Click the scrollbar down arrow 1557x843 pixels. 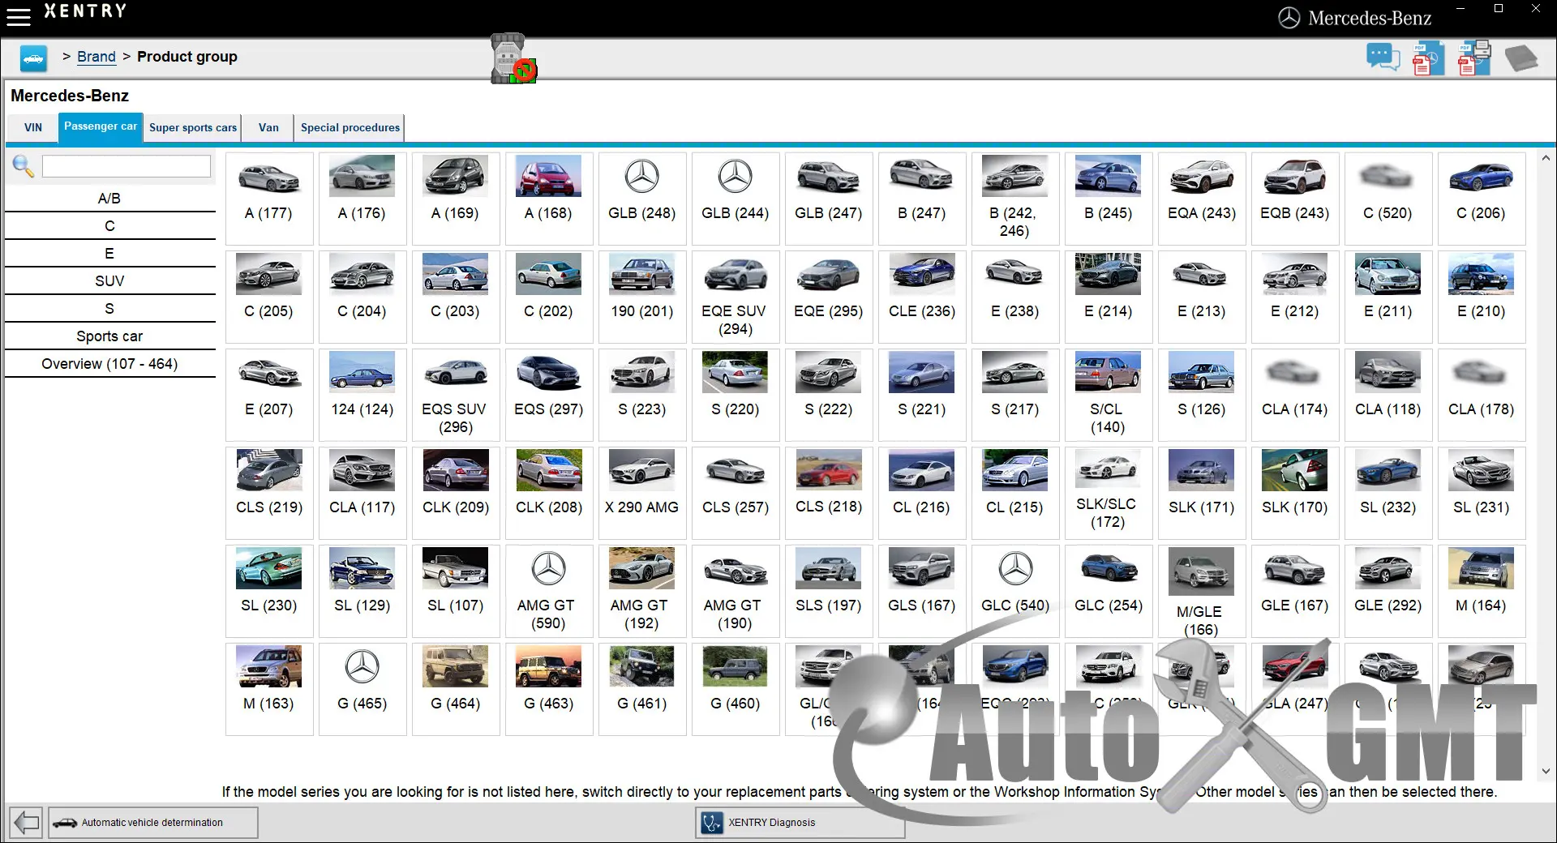coord(1546,772)
